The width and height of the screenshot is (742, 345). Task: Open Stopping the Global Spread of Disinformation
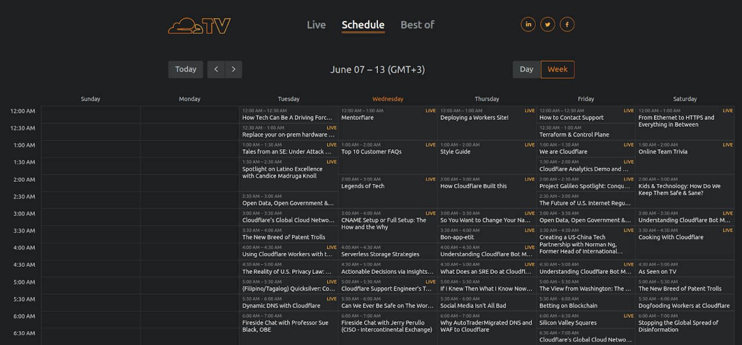tap(685, 328)
